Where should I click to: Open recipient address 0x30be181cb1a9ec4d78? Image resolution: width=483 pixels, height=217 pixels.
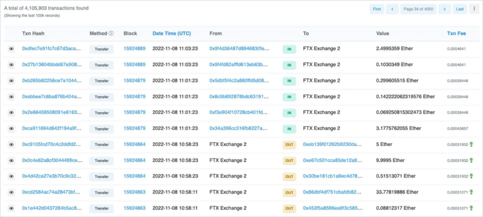pyautogui.click(x=333, y=176)
